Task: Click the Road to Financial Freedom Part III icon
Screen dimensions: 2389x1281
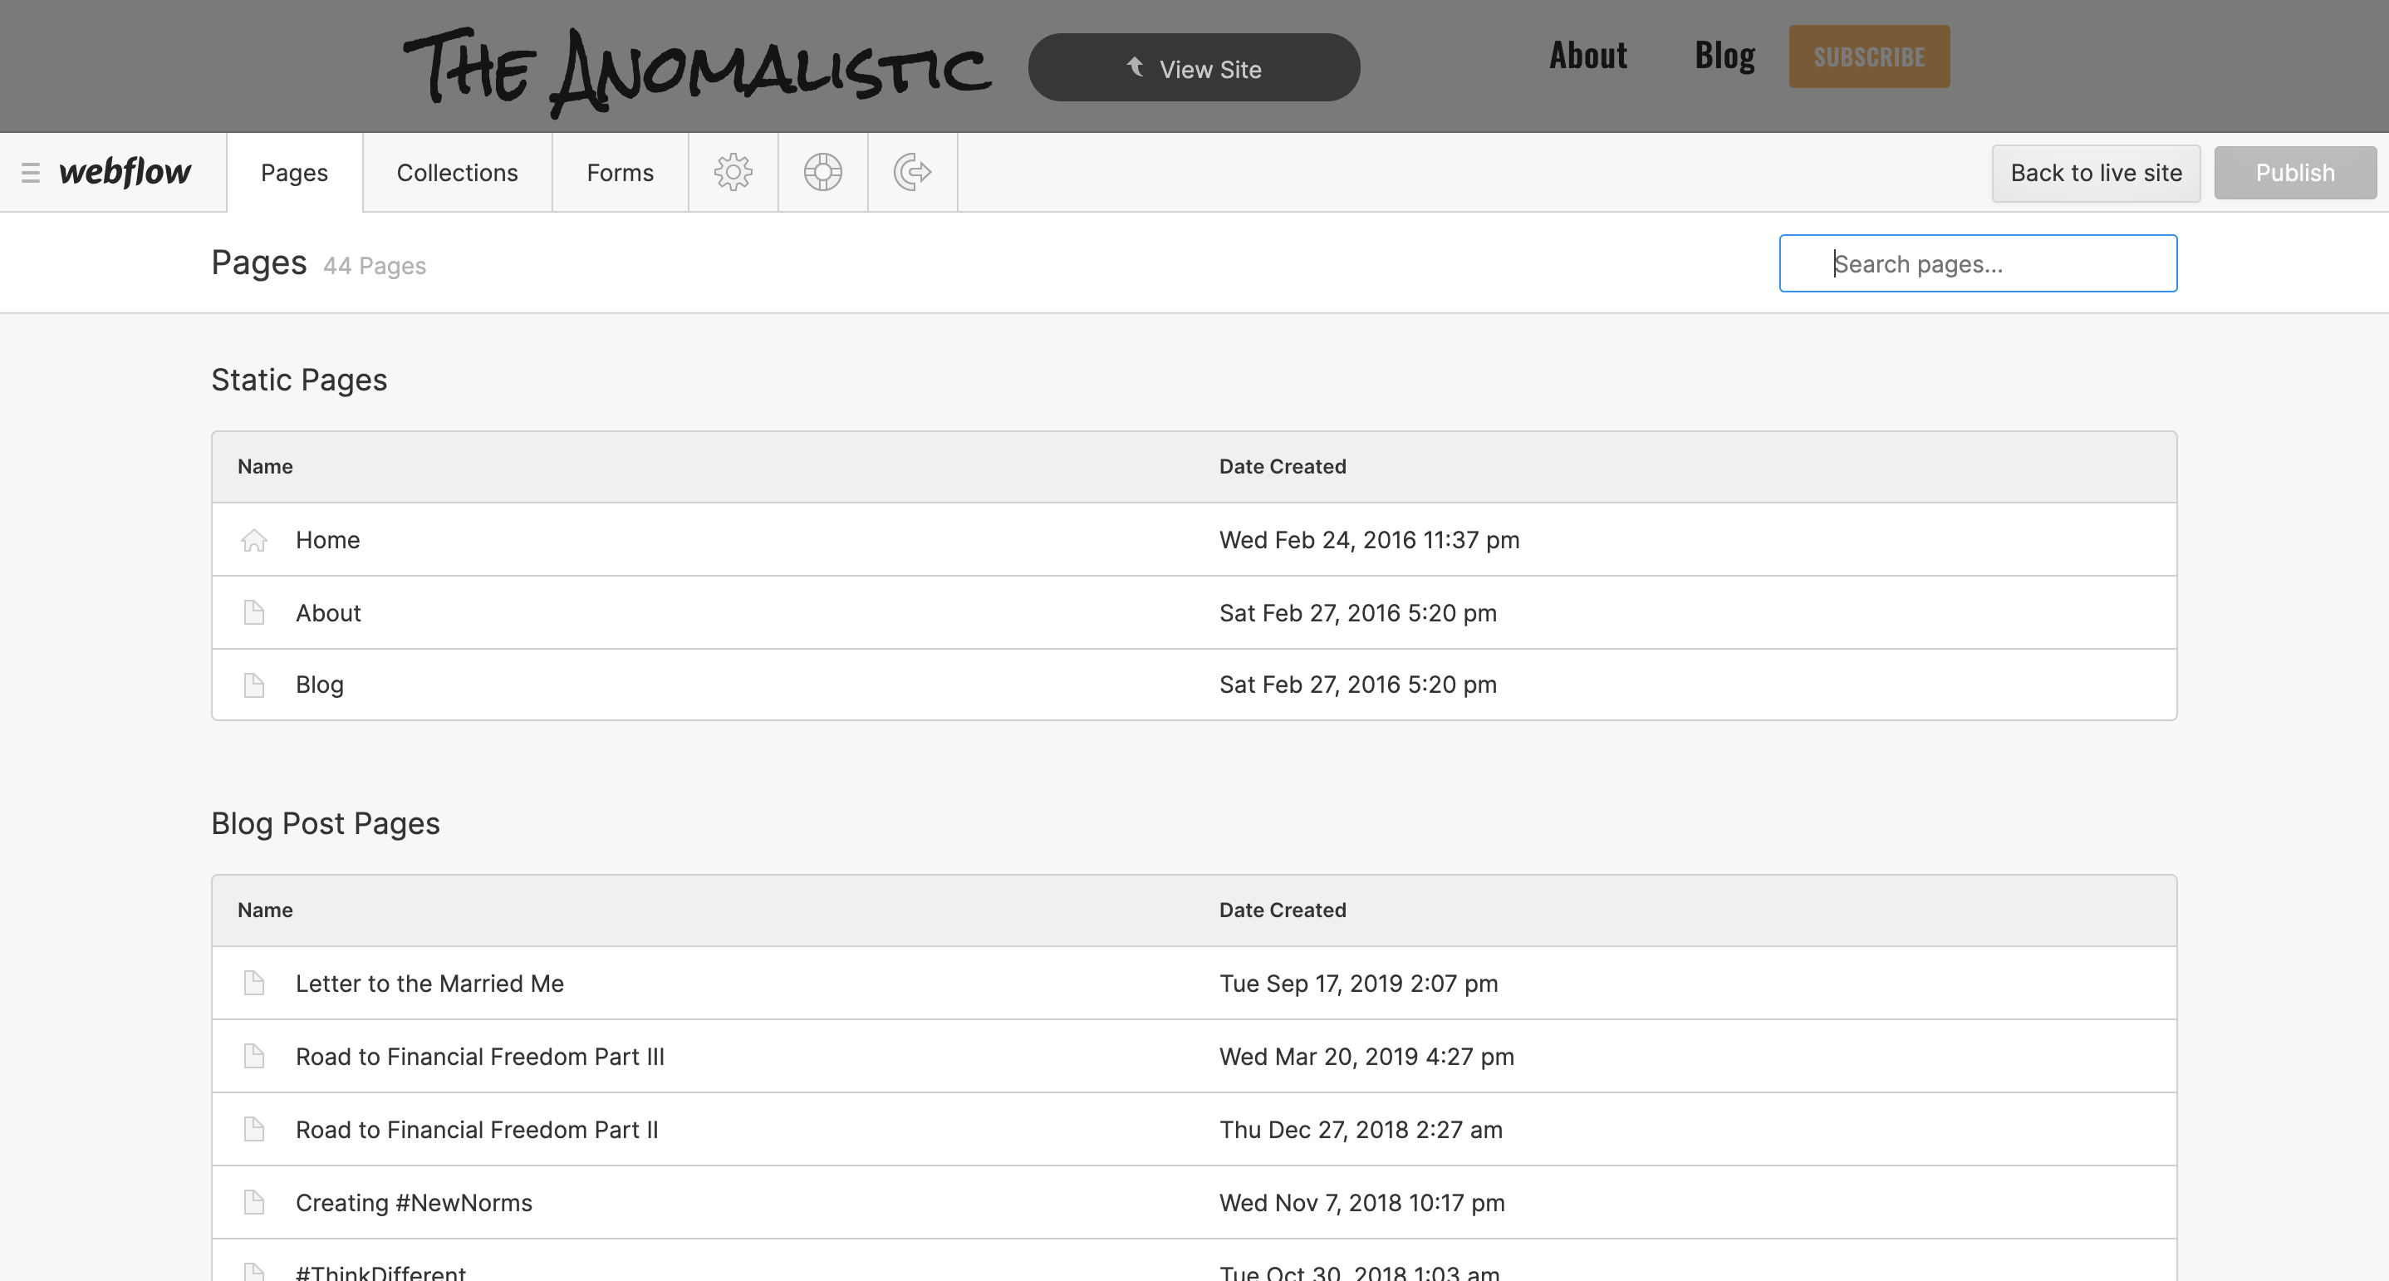Action: coord(254,1056)
